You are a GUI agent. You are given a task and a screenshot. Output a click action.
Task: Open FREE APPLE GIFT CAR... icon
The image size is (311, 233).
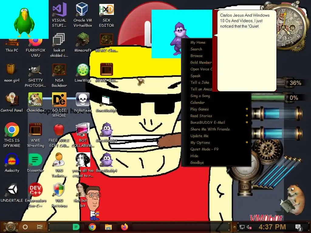pyautogui.click(x=59, y=135)
